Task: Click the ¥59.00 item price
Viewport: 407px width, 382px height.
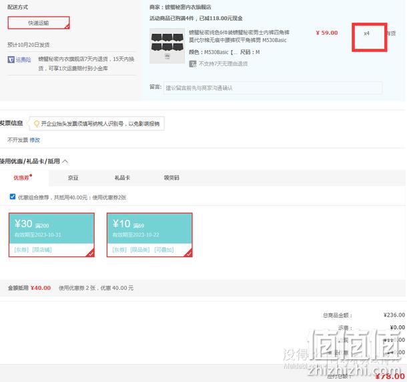Action: [x=327, y=33]
